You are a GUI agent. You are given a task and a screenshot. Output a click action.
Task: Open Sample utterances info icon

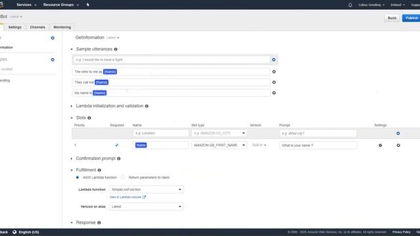tap(115, 49)
